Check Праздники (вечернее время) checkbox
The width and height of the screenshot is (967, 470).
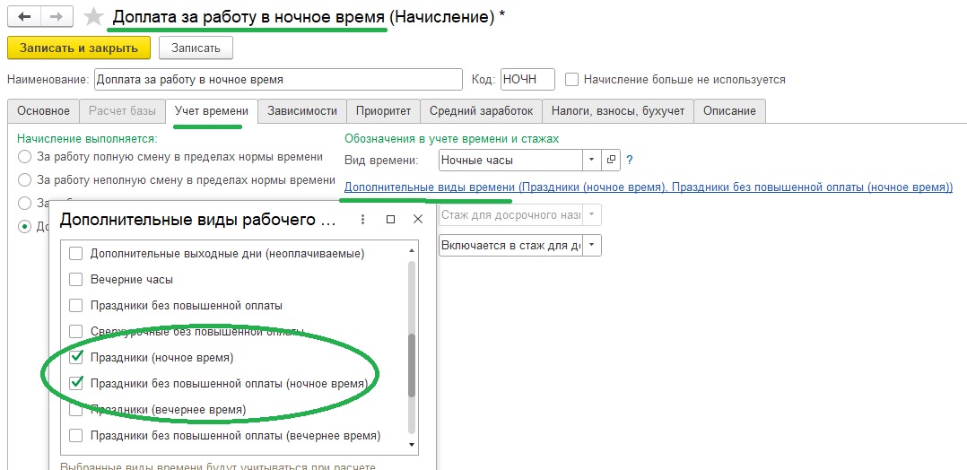(x=75, y=409)
